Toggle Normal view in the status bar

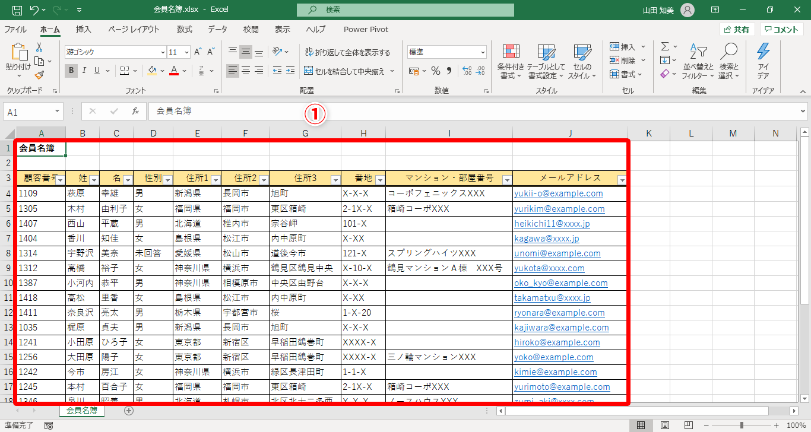coord(641,425)
